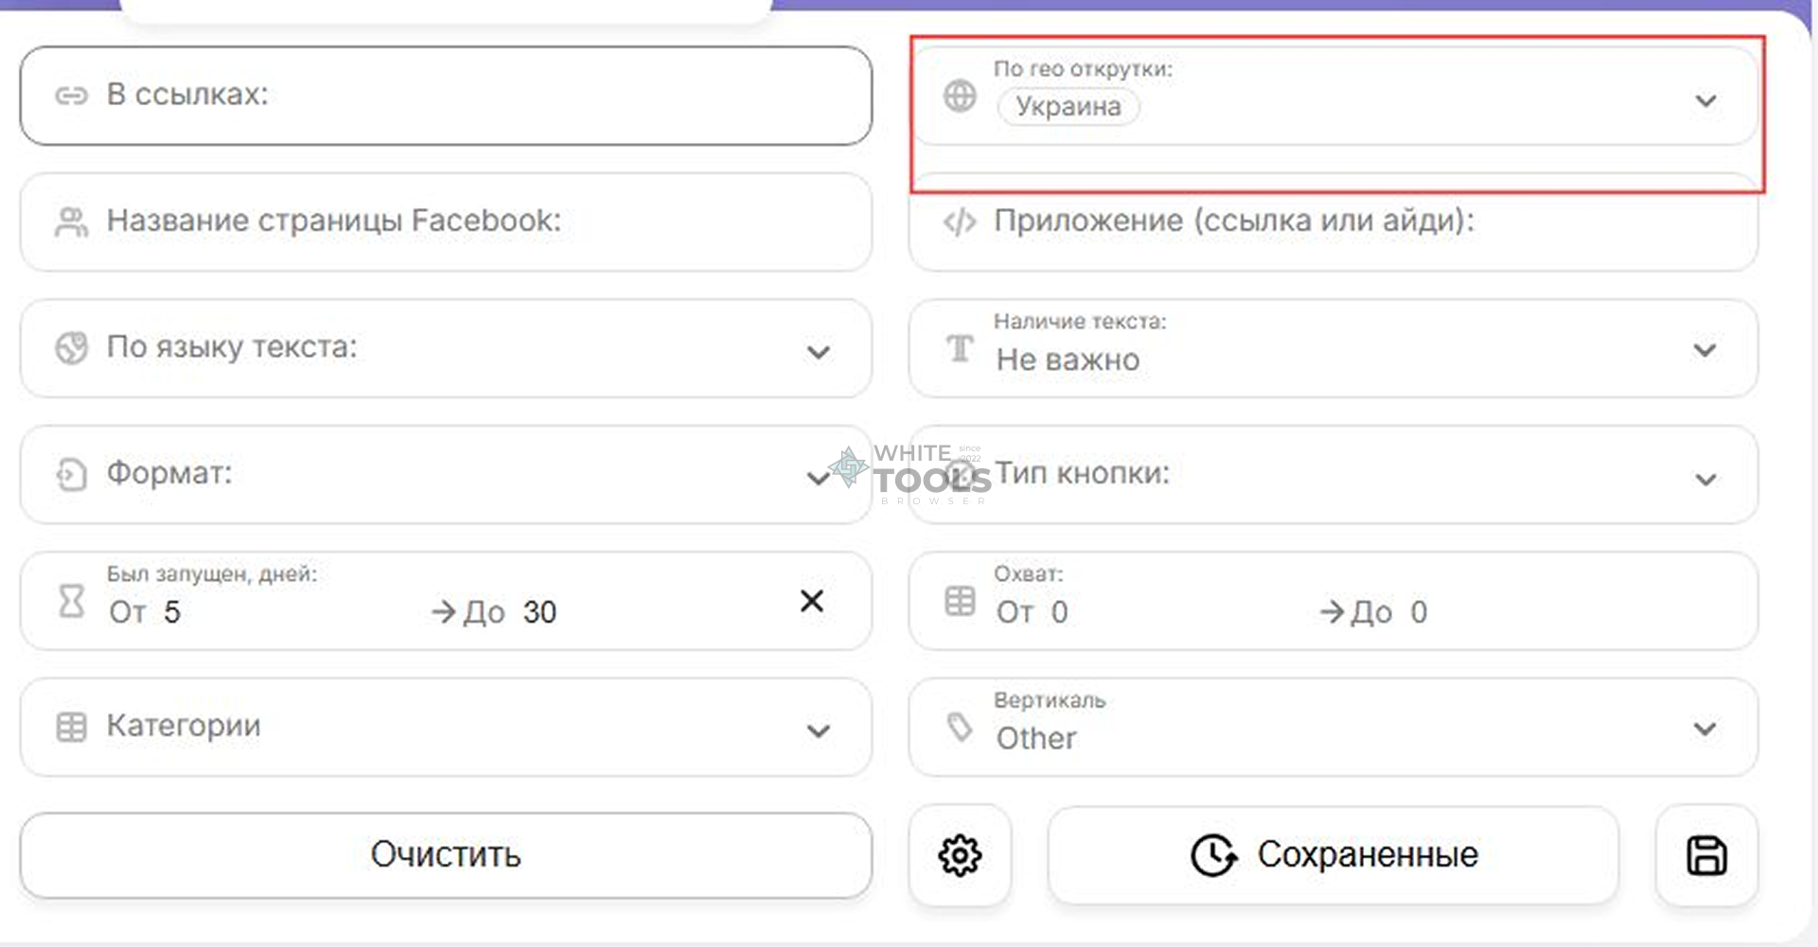
Task: Click the globe icon beside geo filter
Action: tap(960, 96)
